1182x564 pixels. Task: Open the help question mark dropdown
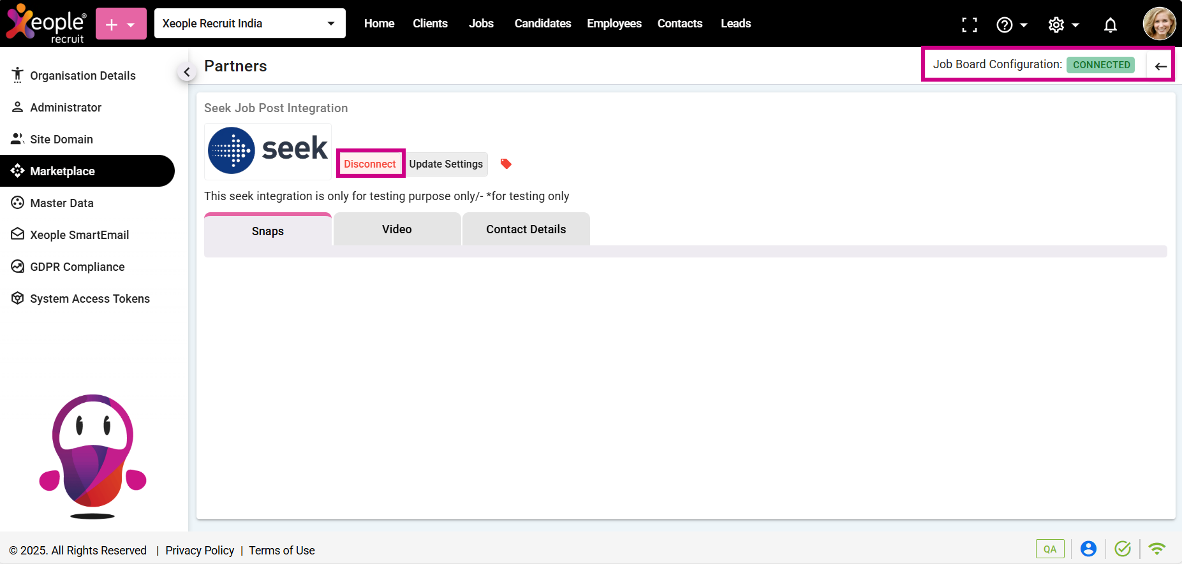(x=1011, y=25)
